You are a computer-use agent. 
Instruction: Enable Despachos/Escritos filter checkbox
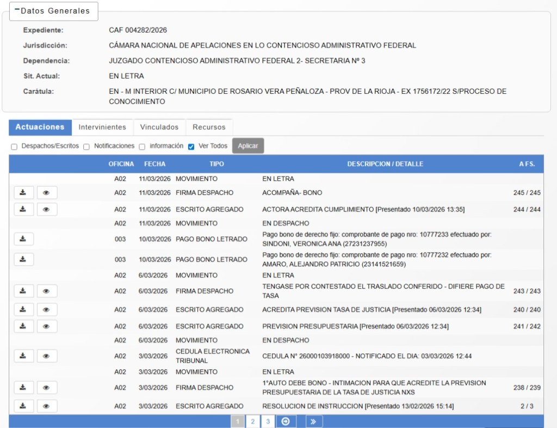tap(14, 147)
